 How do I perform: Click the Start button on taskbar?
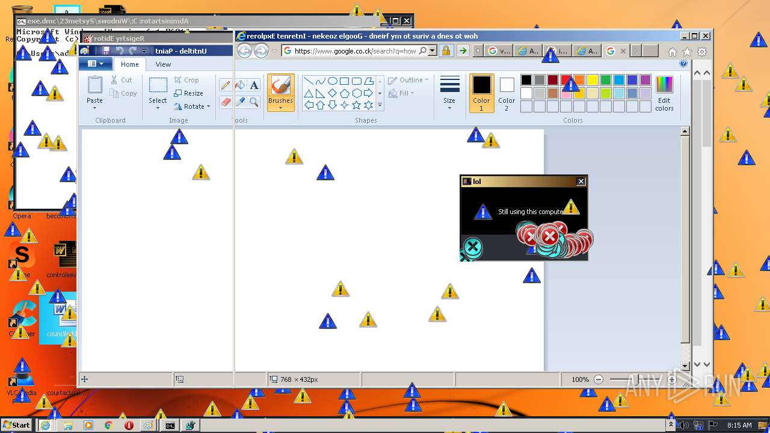click(x=16, y=425)
